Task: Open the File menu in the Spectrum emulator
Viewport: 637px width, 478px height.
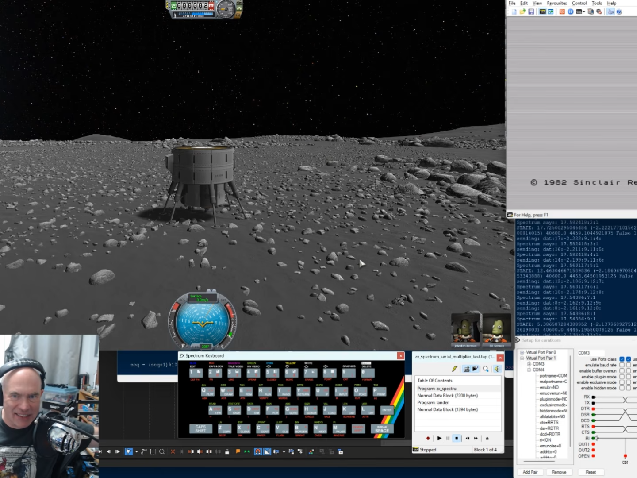Action: [512, 3]
